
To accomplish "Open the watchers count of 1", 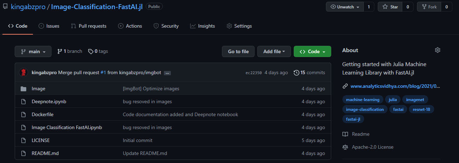I will 369,7.
